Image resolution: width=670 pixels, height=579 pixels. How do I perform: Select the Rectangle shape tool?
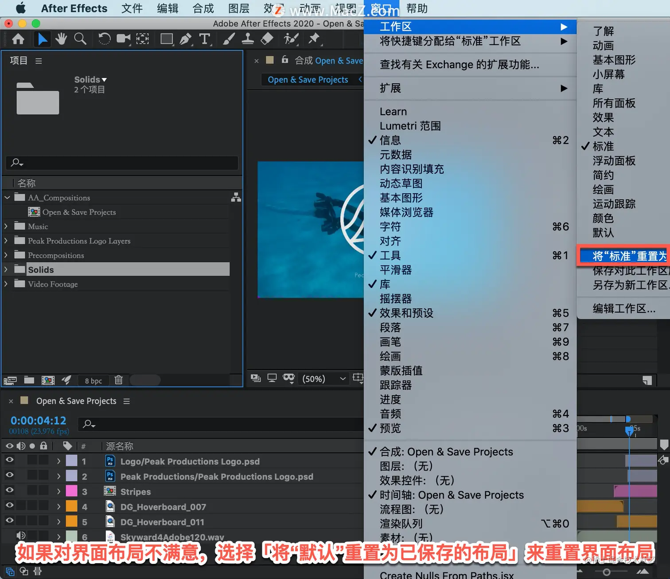click(167, 39)
